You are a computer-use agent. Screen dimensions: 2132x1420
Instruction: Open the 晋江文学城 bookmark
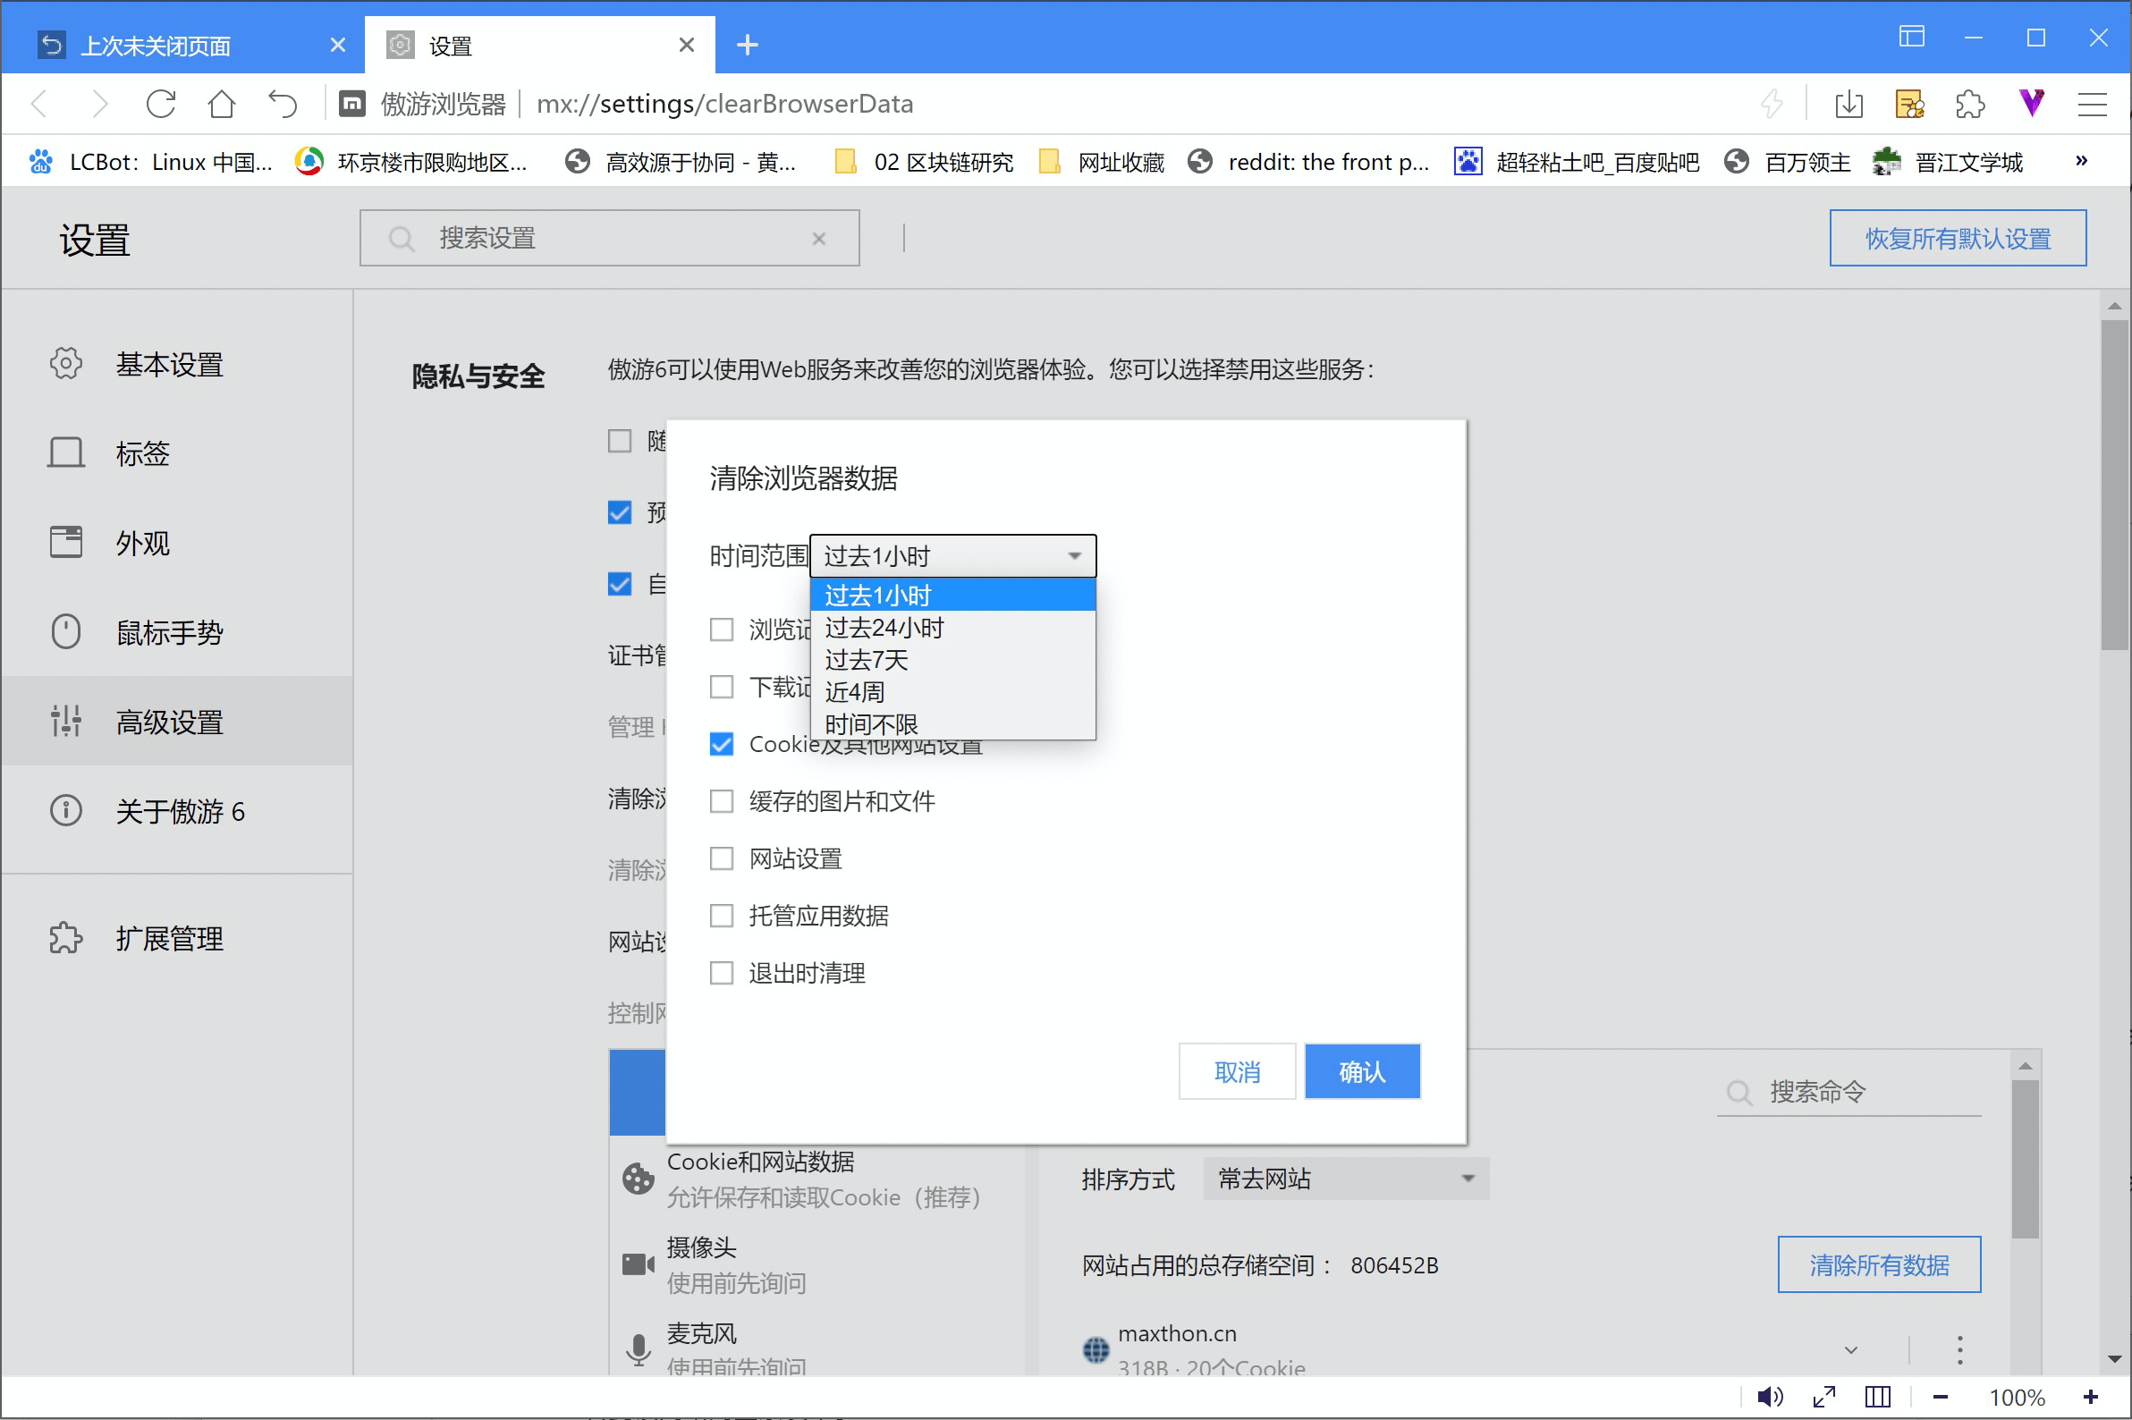pyautogui.click(x=1949, y=162)
